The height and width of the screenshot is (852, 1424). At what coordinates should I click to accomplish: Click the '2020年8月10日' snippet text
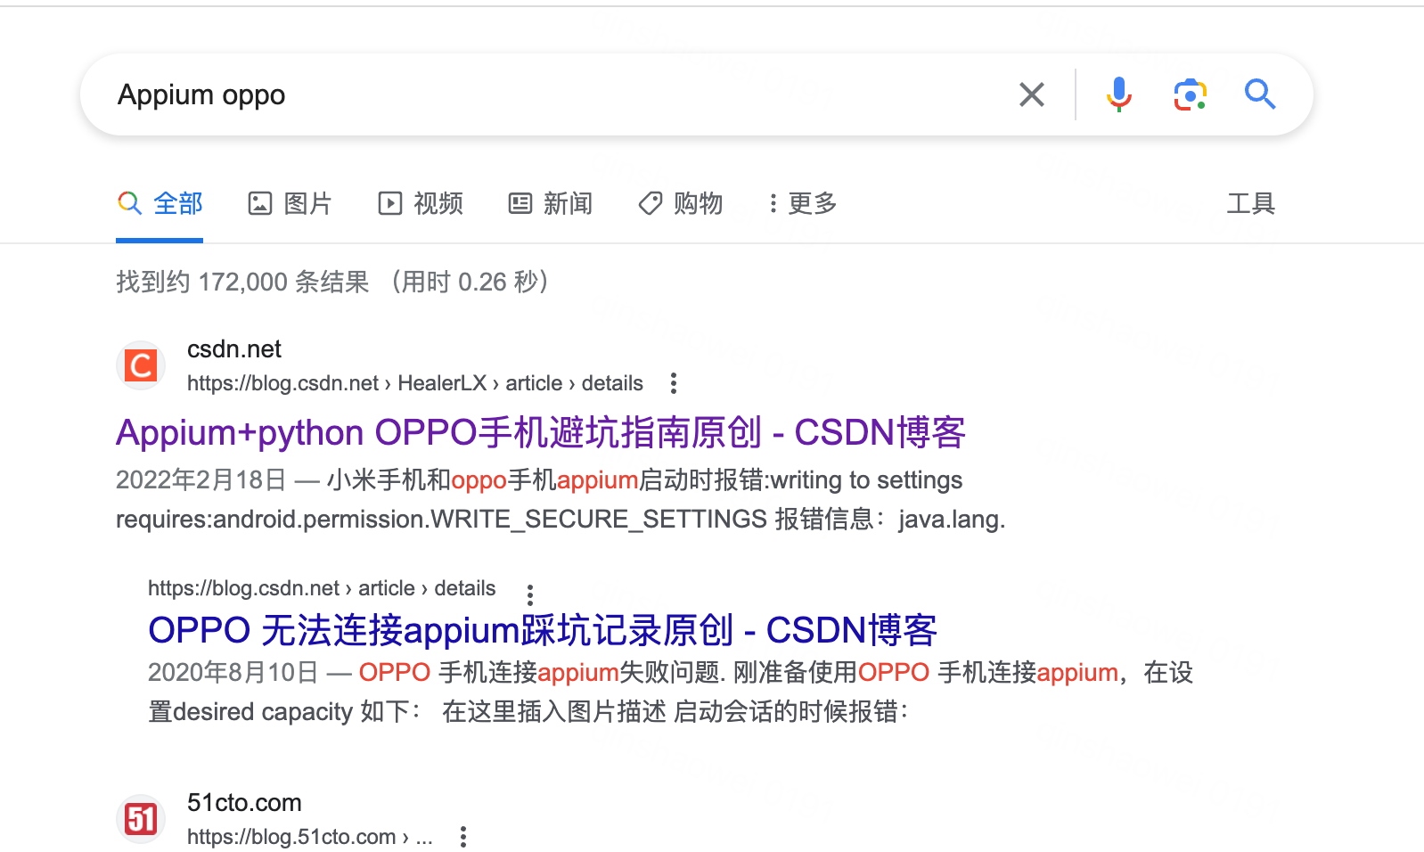click(233, 672)
